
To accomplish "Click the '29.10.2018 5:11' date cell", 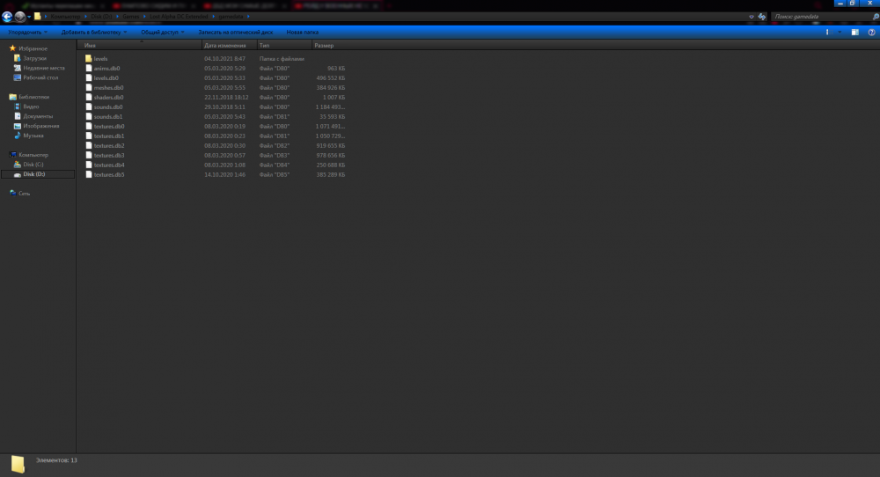I will pos(224,106).
